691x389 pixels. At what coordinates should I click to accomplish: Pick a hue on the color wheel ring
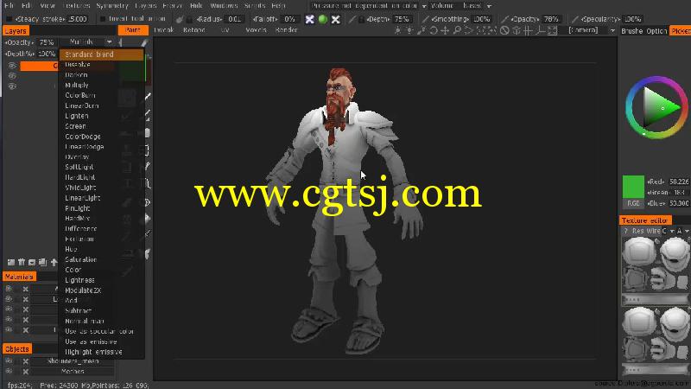tap(656, 80)
